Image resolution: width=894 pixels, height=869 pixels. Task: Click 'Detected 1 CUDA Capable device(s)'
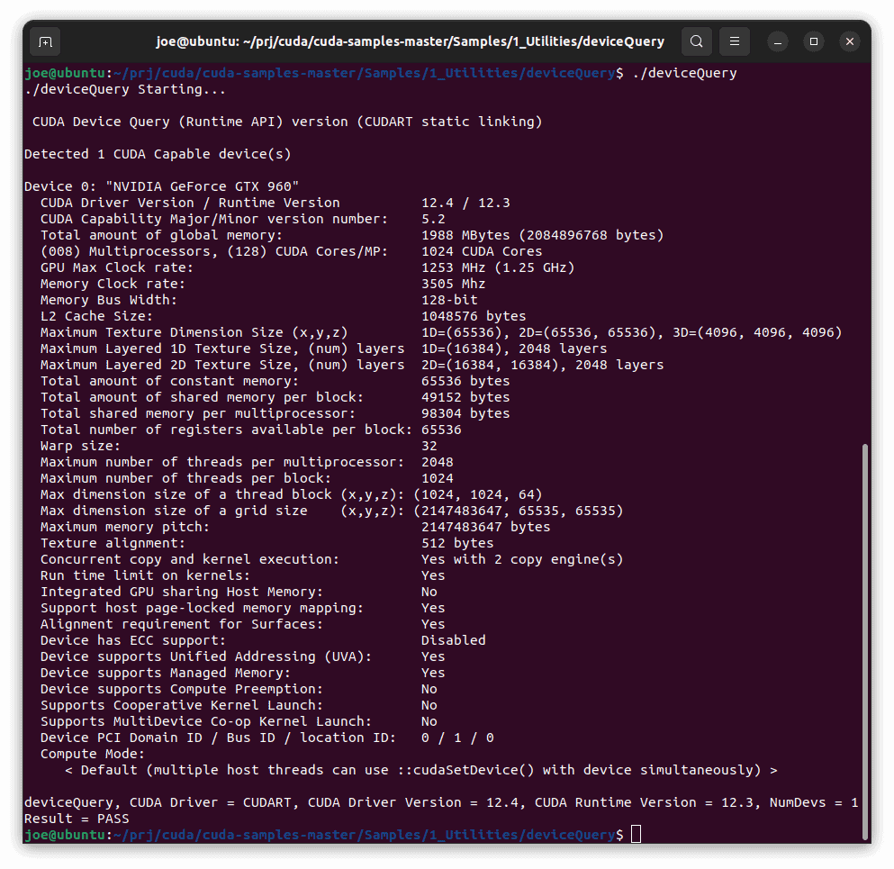pyautogui.click(x=158, y=154)
